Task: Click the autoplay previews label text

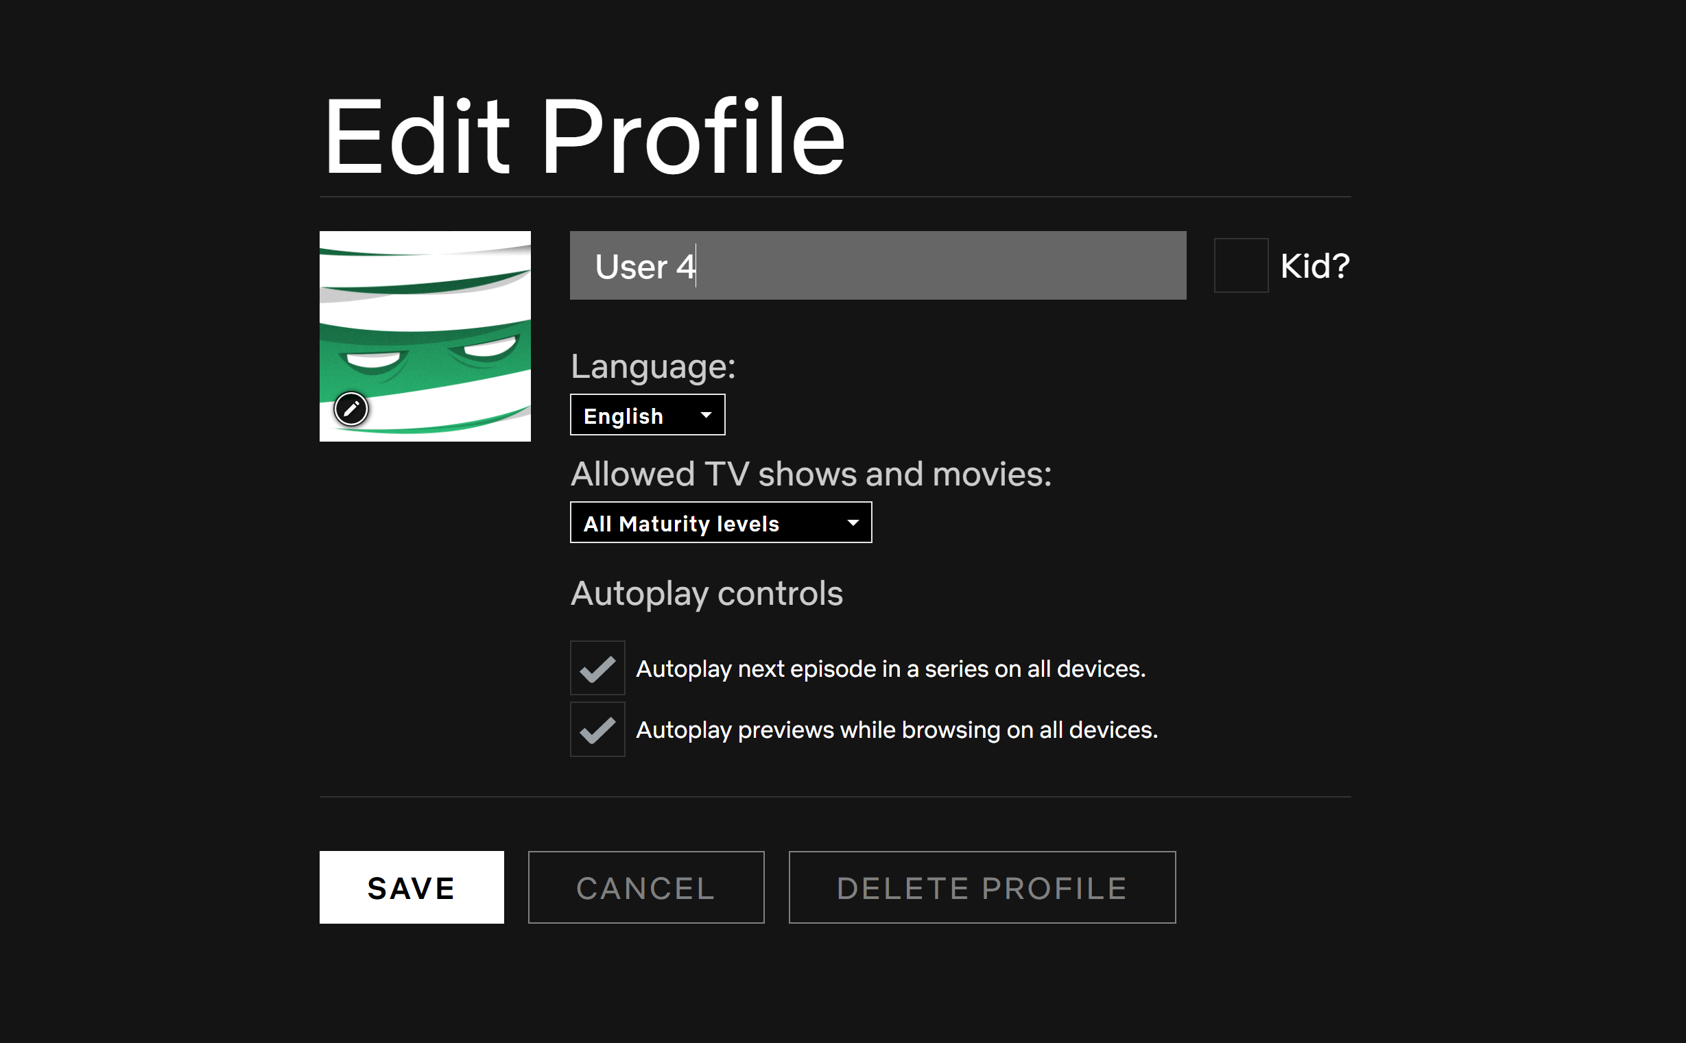Action: click(x=896, y=730)
